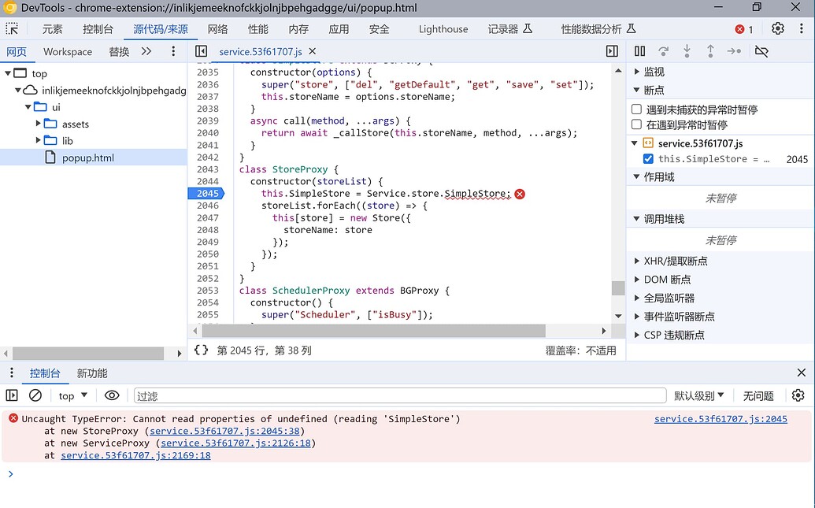The width and height of the screenshot is (815, 508).
Task: Show the console sidebar icon
Action: pos(12,395)
